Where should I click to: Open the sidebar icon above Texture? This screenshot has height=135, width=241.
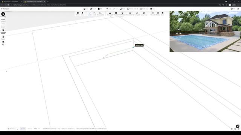click(3, 31)
